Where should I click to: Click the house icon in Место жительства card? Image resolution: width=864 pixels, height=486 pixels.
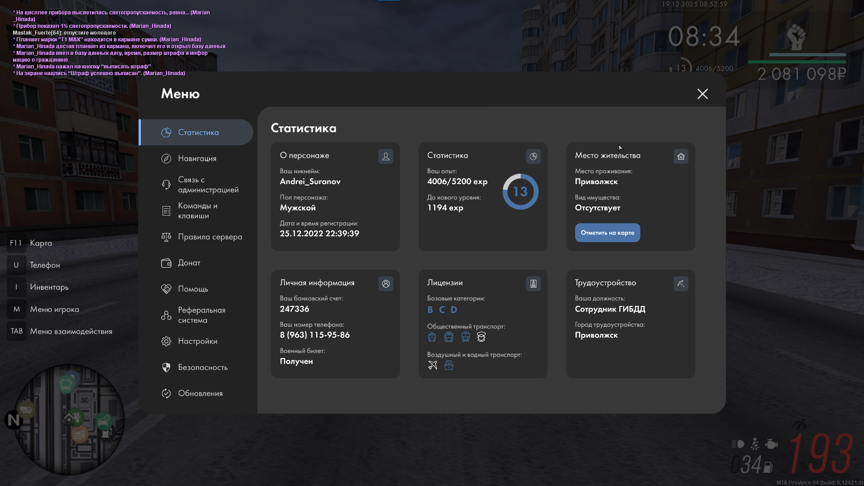coord(681,156)
